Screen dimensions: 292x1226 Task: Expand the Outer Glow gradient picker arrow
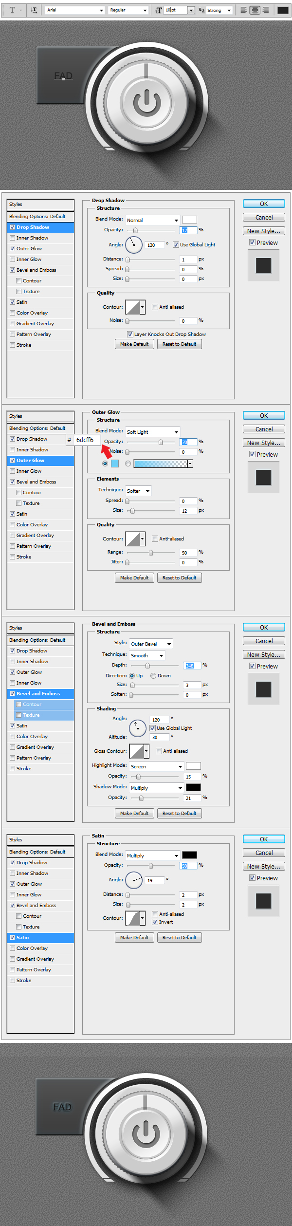point(190,464)
